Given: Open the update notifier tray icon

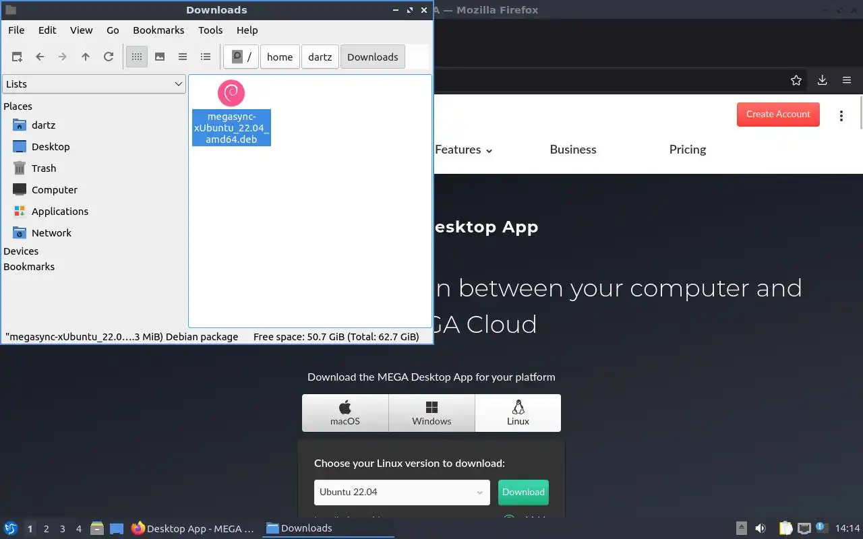Looking at the screenshot, I should click(x=821, y=528).
